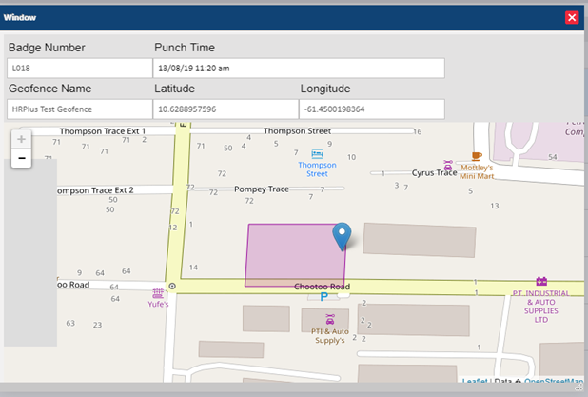Viewport: 588px width, 397px height.
Task: Focus the Longitude field -61.4500198364
Action: (372, 109)
